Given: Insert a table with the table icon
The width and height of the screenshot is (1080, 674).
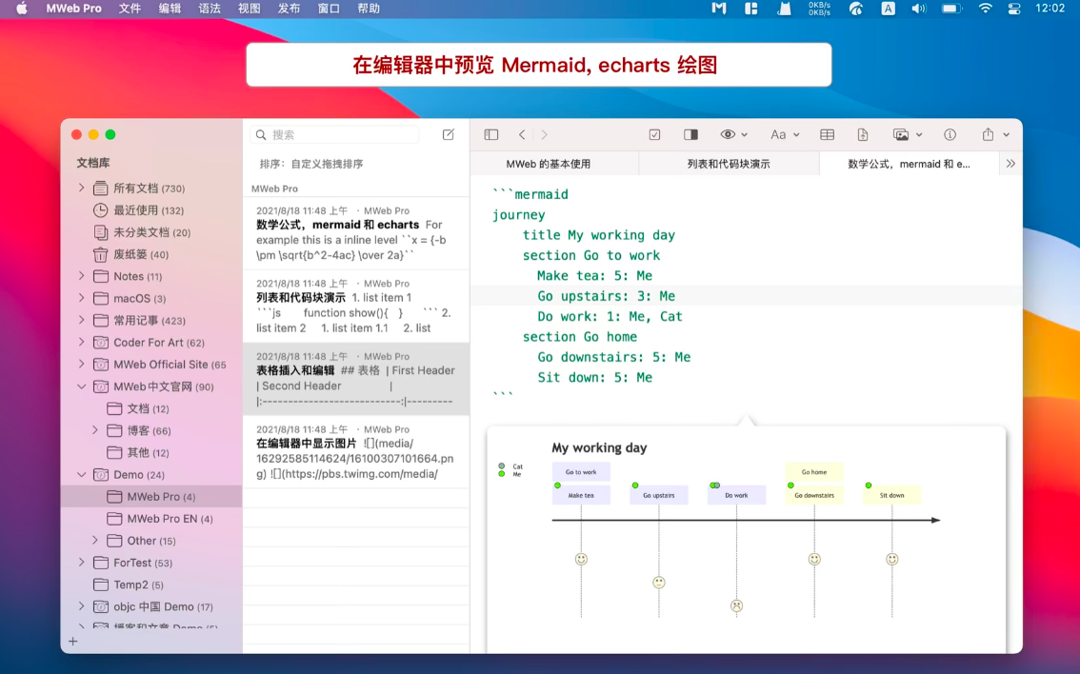Looking at the screenshot, I should click(828, 135).
